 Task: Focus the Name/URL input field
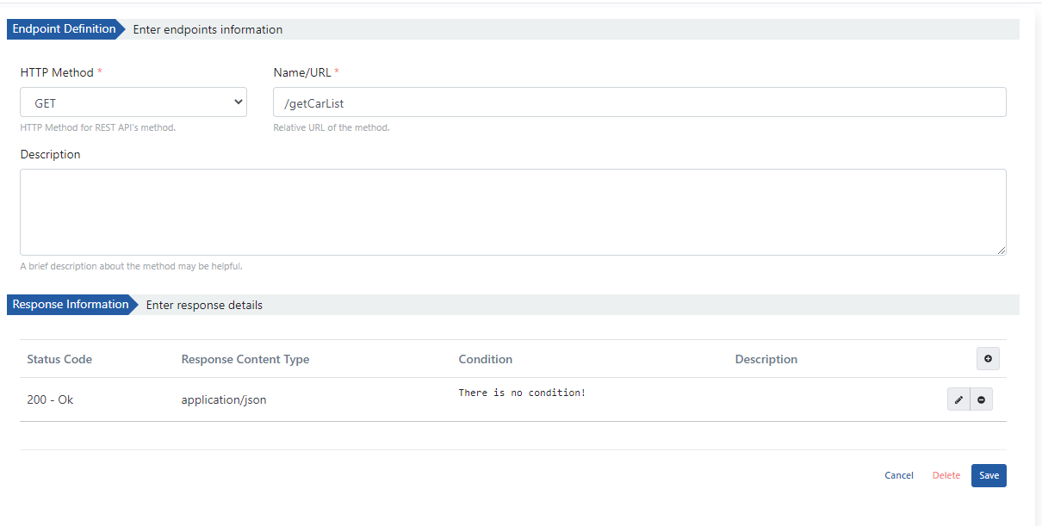coord(639,102)
